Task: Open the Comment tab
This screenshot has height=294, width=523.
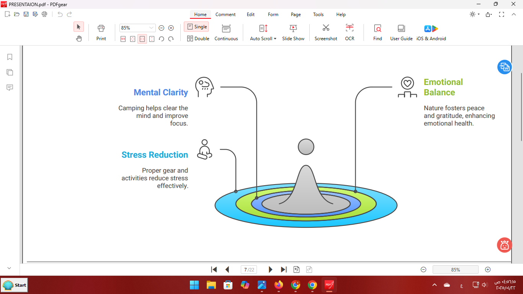Action: click(x=225, y=15)
